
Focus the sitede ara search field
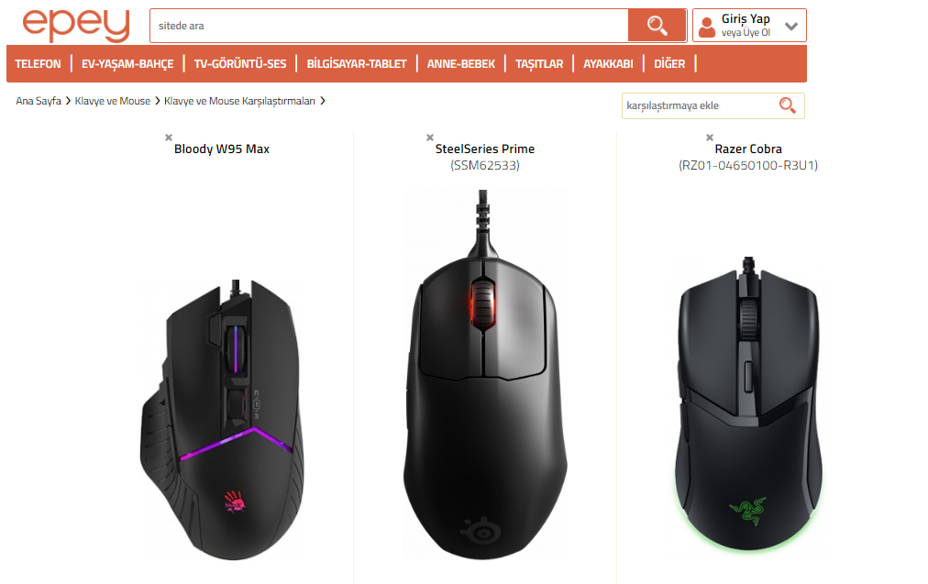pos(389,26)
